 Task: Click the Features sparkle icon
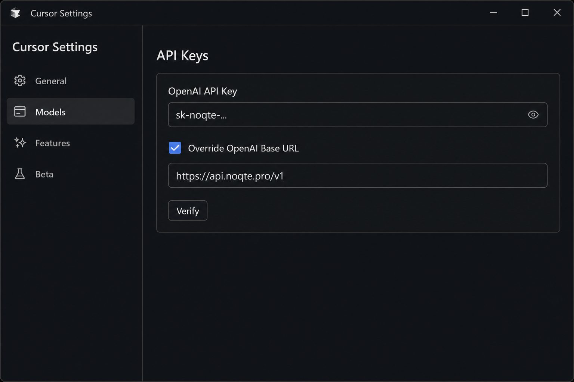[20, 143]
